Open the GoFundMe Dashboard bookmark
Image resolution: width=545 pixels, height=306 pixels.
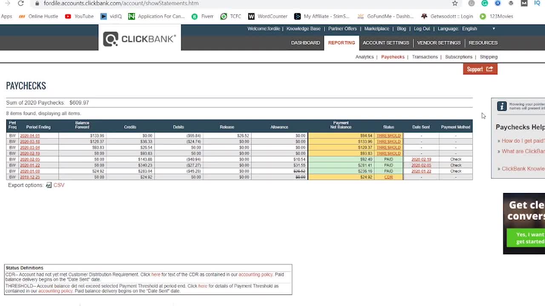tap(386, 17)
